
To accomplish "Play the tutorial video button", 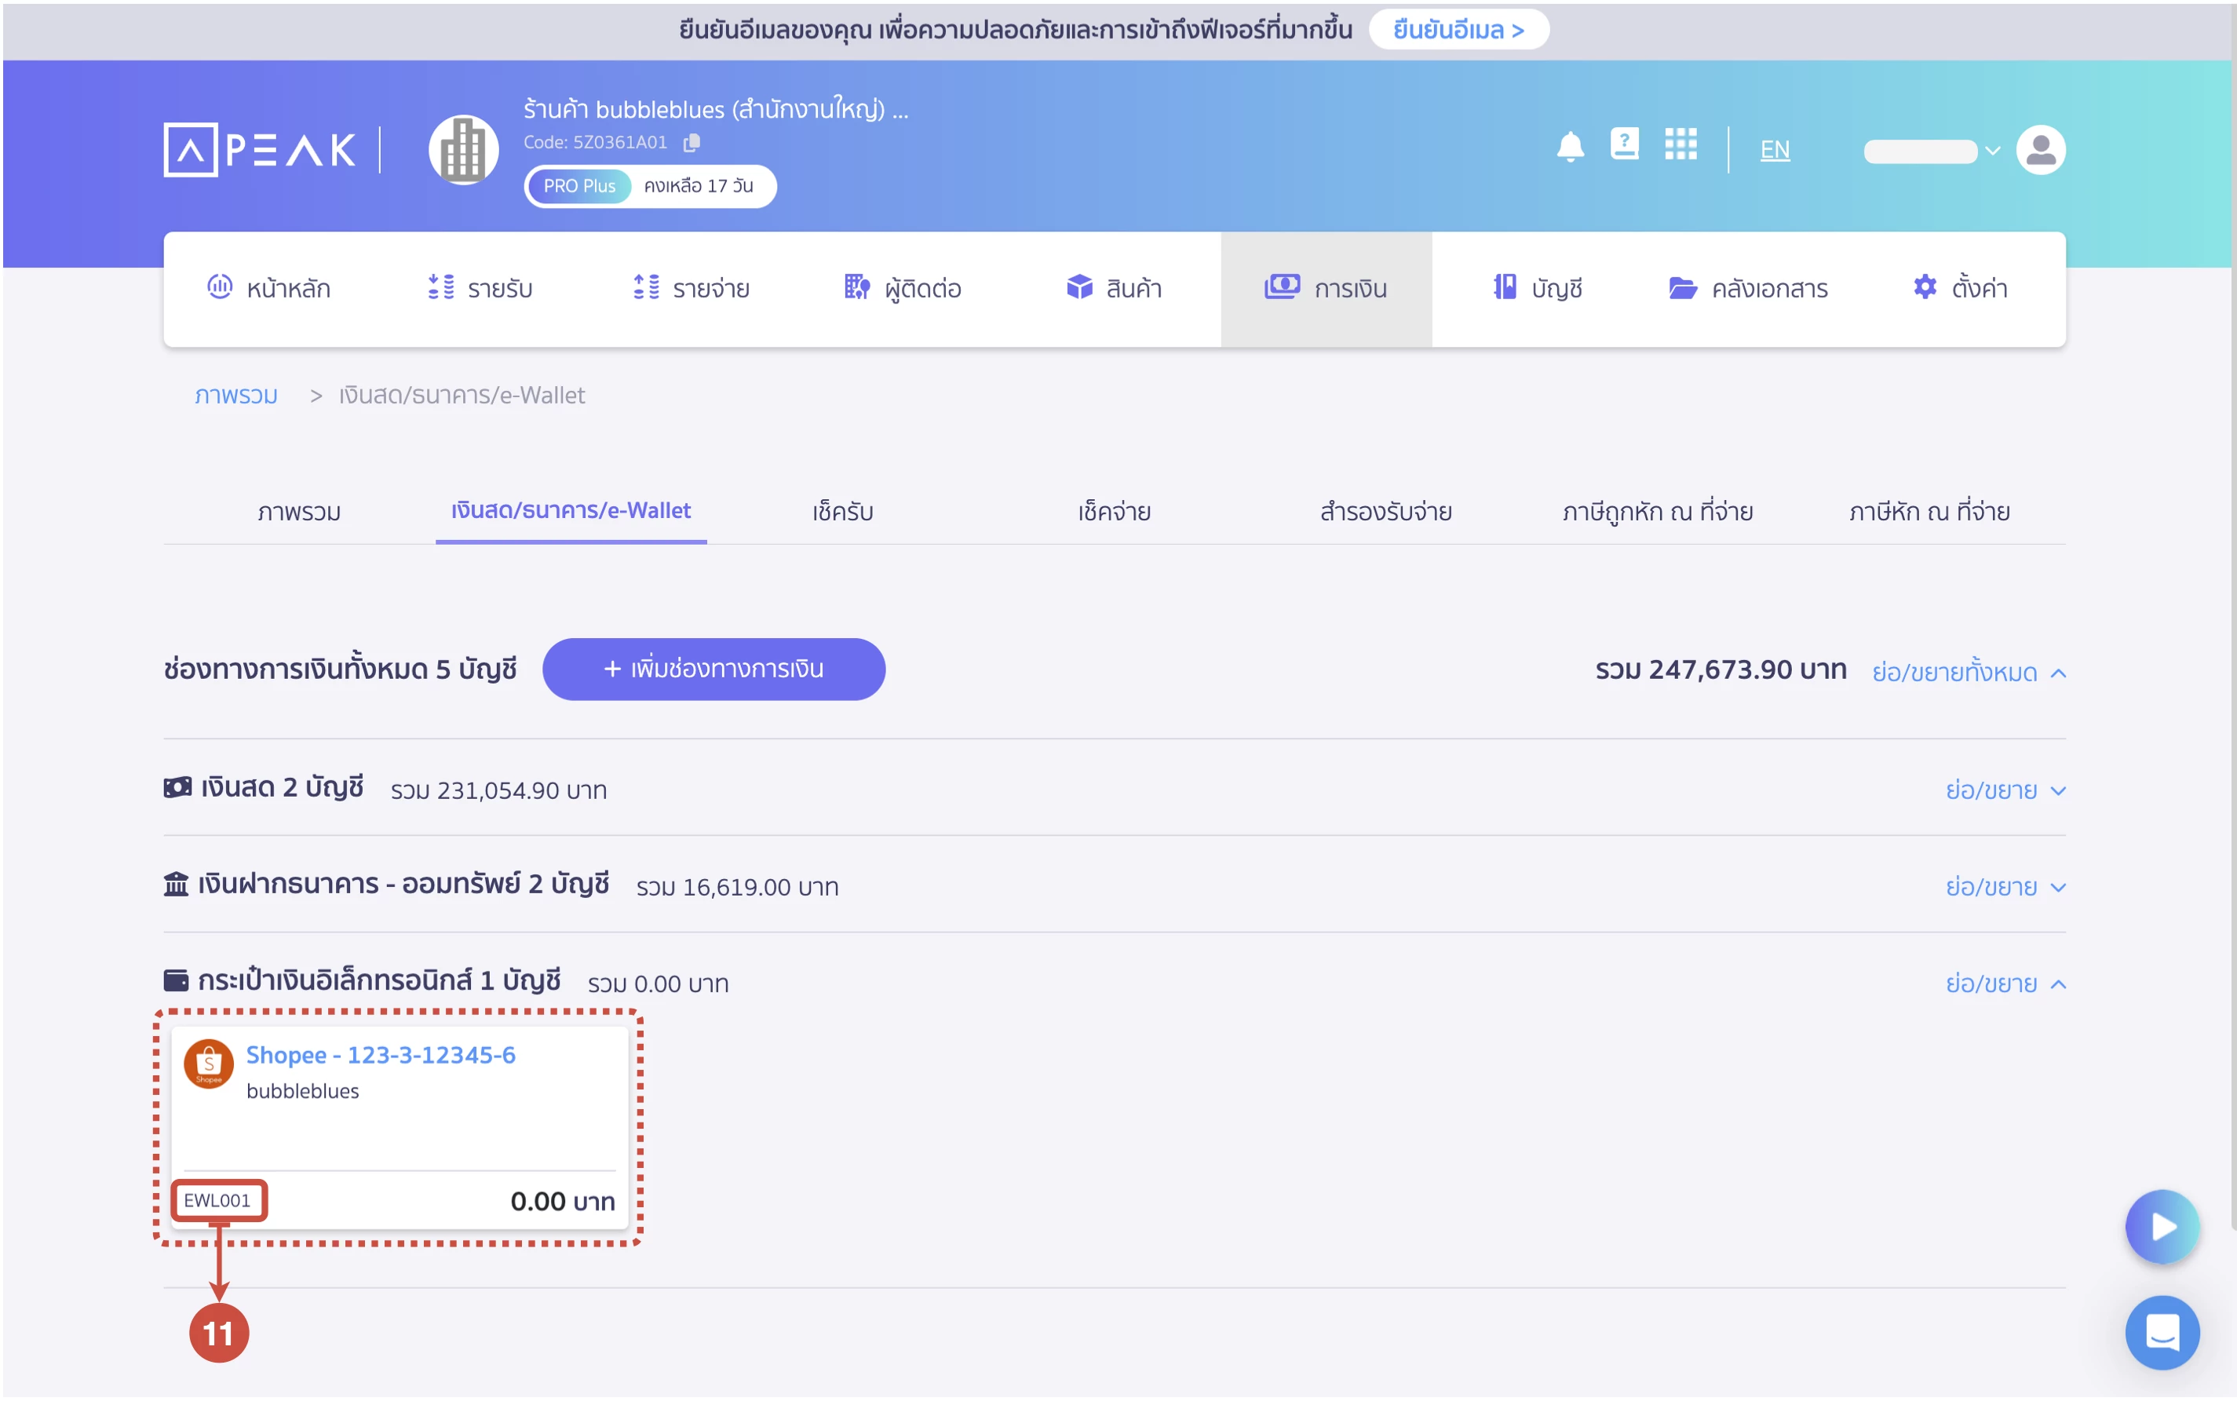I will point(2162,1227).
